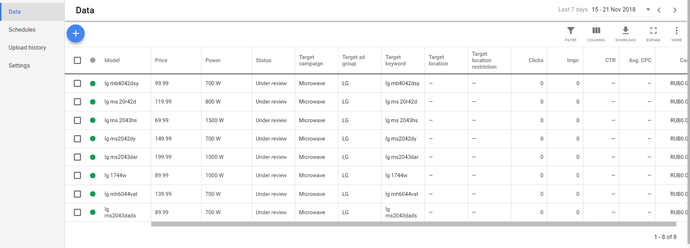Screen dimensions: 690x248
Task: Select the lg mb4042dsy row checkbox
Action: (x=77, y=83)
